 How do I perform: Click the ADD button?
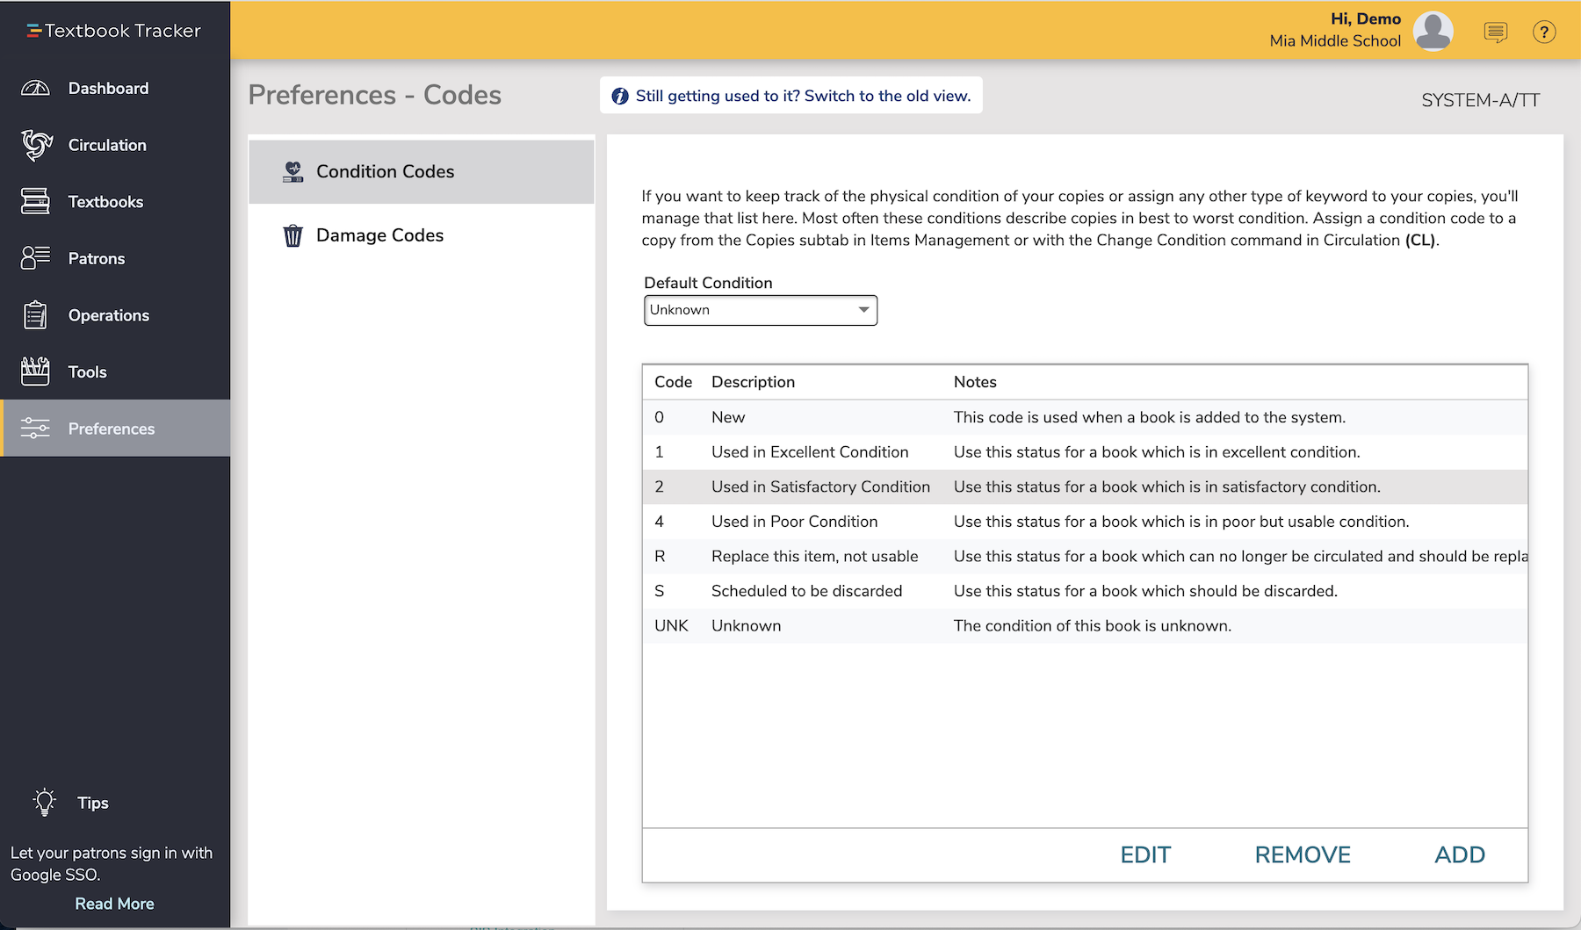(1460, 854)
